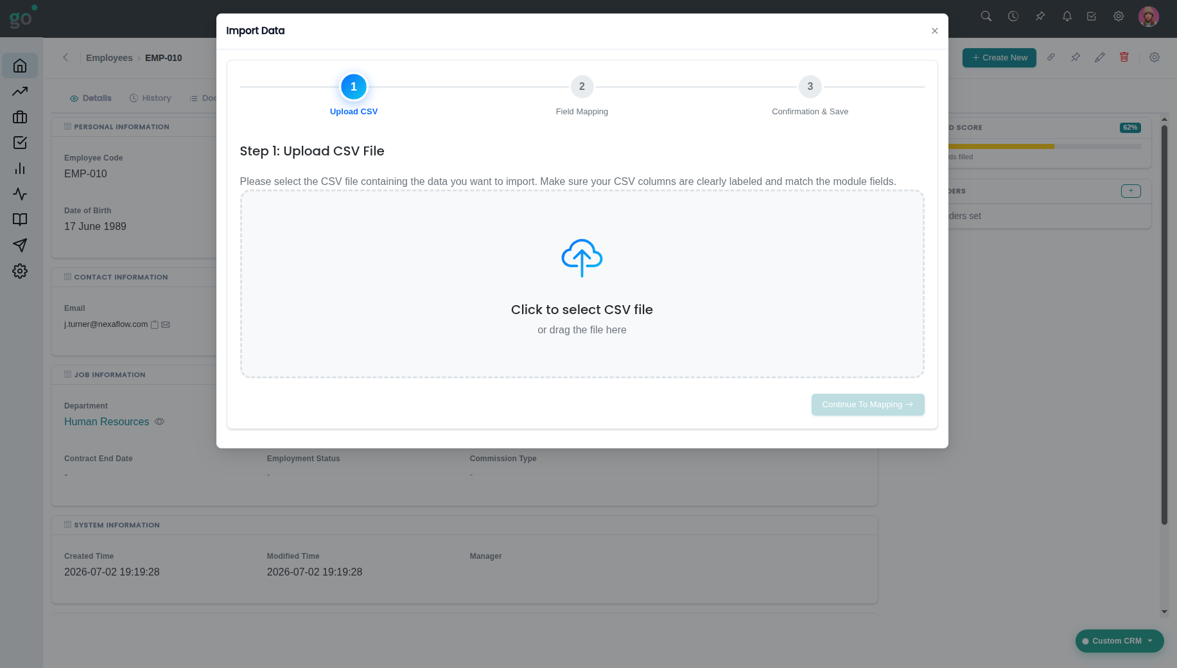Click Created Time value 2026-07-02 19:19:28
This screenshot has width=1177, height=668.
(112, 572)
